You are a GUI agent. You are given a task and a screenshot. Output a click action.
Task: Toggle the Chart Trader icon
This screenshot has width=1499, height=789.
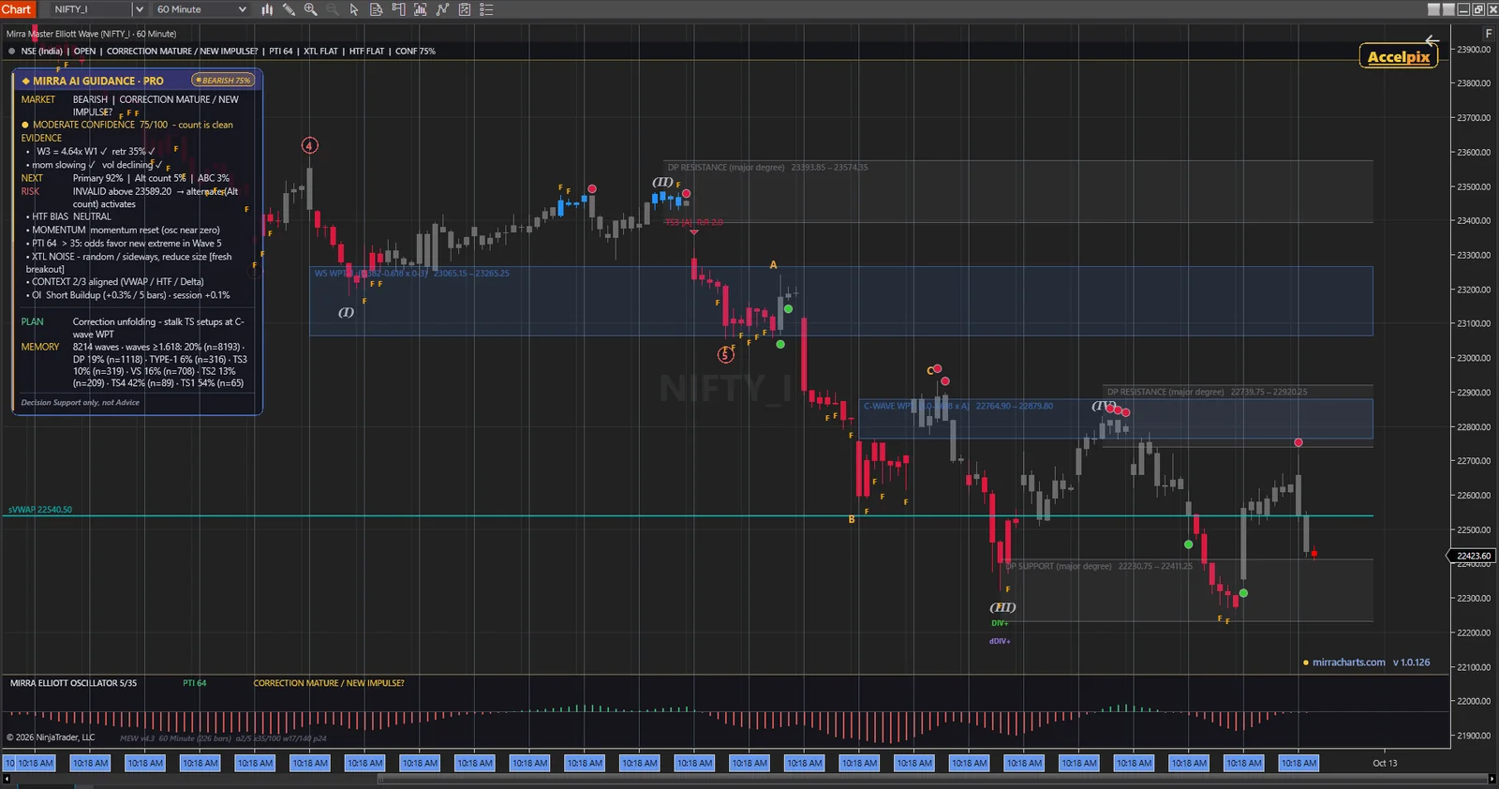point(398,9)
